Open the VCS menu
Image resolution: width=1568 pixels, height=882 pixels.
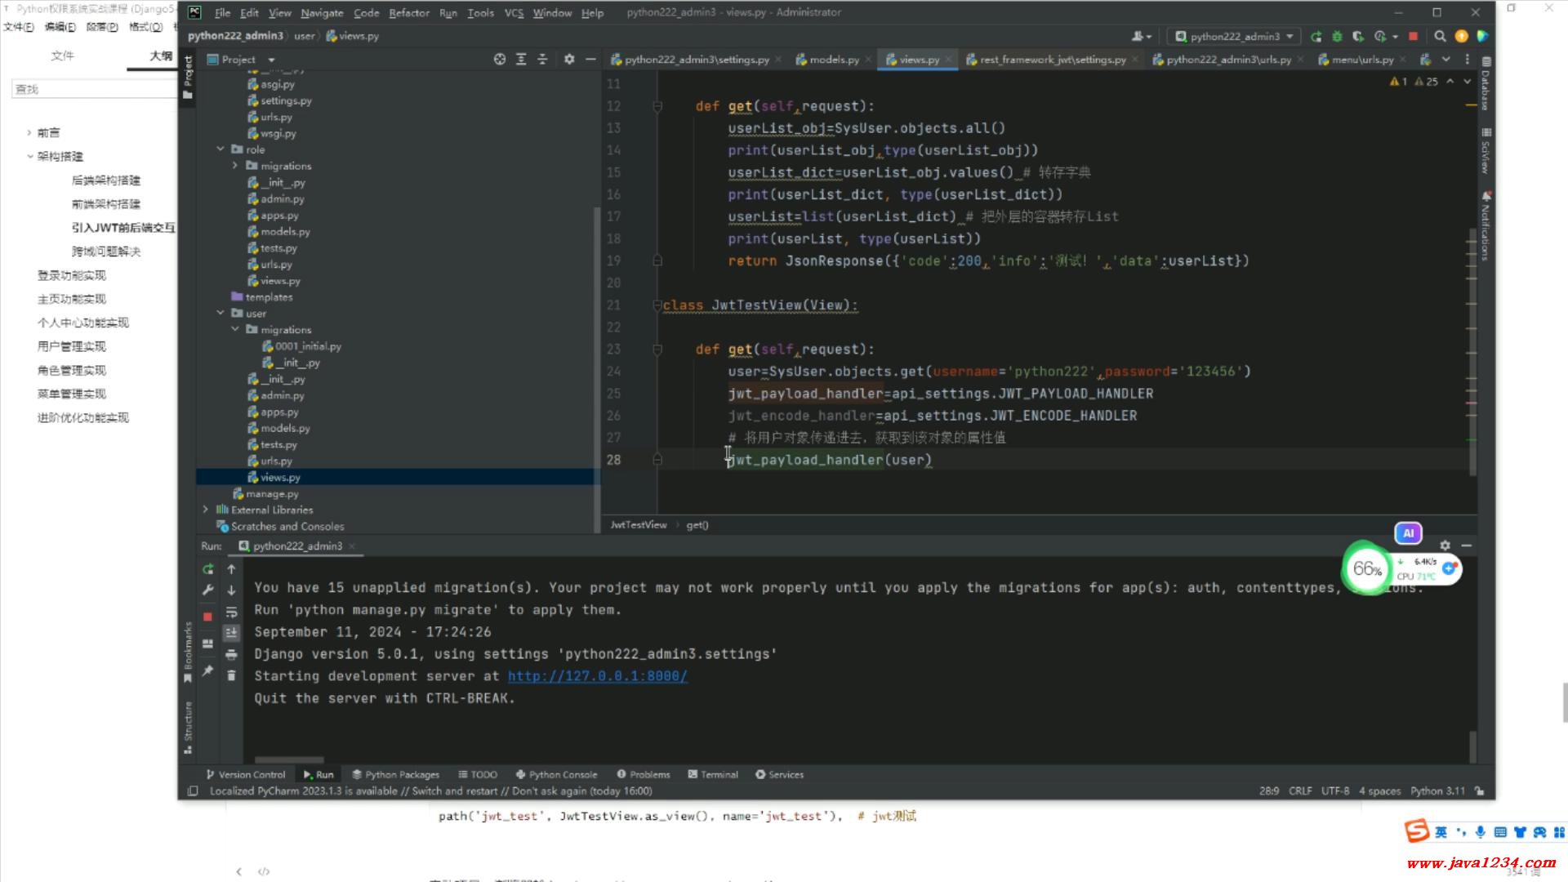[x=514, y=12]
